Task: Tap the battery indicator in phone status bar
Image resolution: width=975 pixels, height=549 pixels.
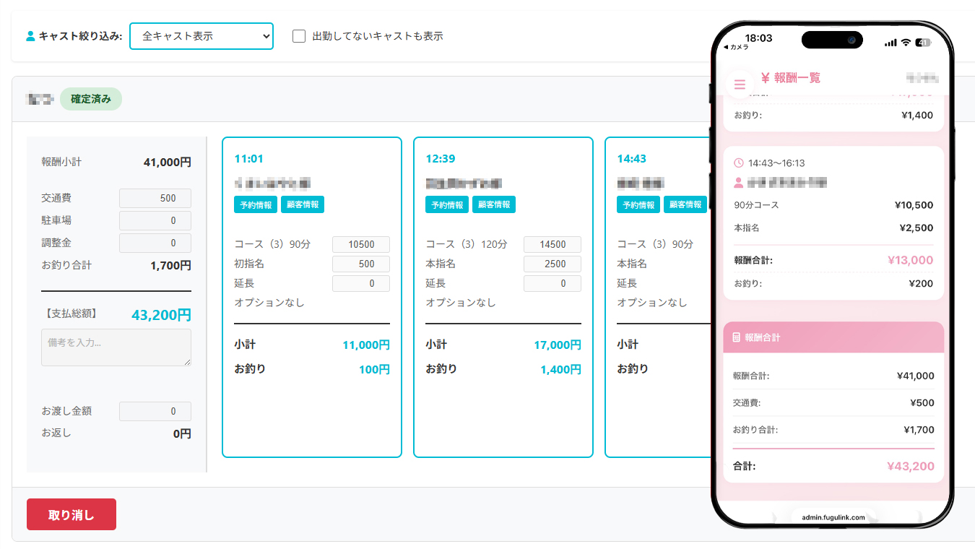Action: [x=923, y=43]
